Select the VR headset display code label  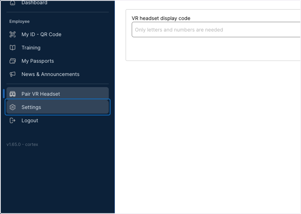point(161,18)
